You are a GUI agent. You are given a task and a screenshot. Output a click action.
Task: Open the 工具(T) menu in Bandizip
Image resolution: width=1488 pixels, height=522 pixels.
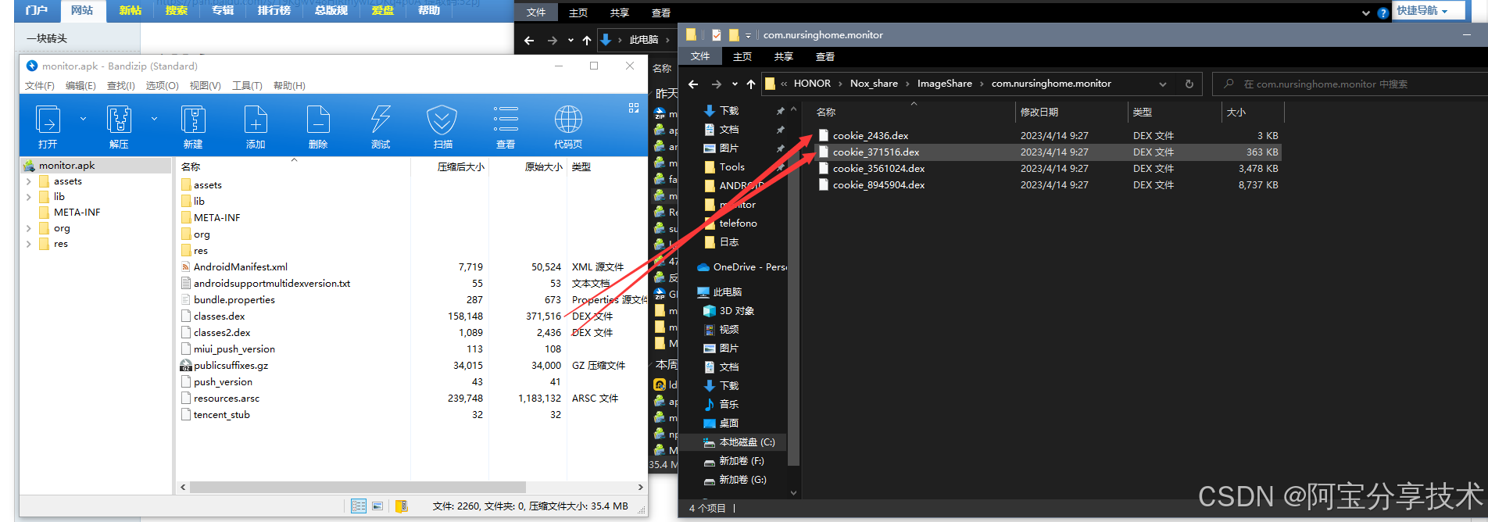[247, 85]
